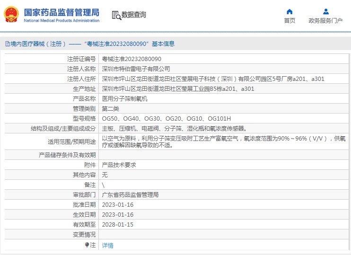Click the 变更情况 row label
Viewport: 351px width, 255px height.
[x=84, y=235]
